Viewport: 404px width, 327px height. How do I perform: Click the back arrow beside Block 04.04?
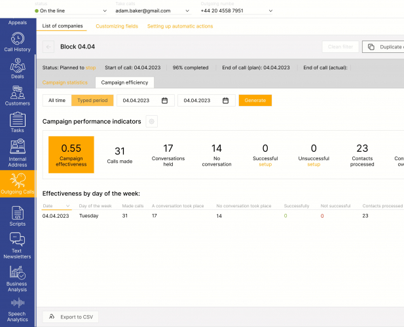[48, 47]
